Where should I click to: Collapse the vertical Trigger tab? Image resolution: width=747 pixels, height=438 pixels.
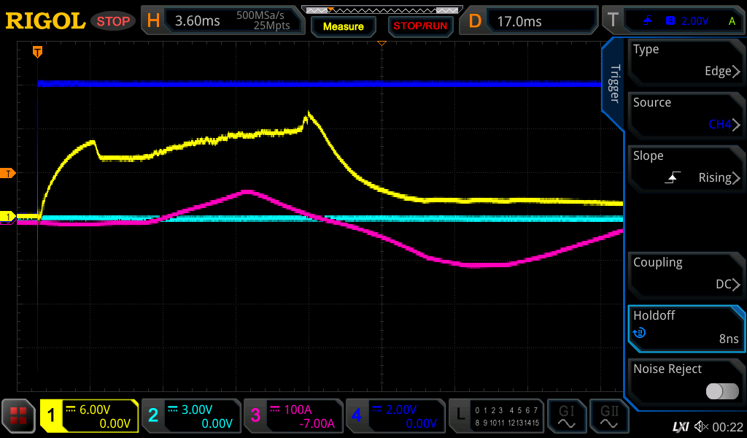[x=614, y=84]
